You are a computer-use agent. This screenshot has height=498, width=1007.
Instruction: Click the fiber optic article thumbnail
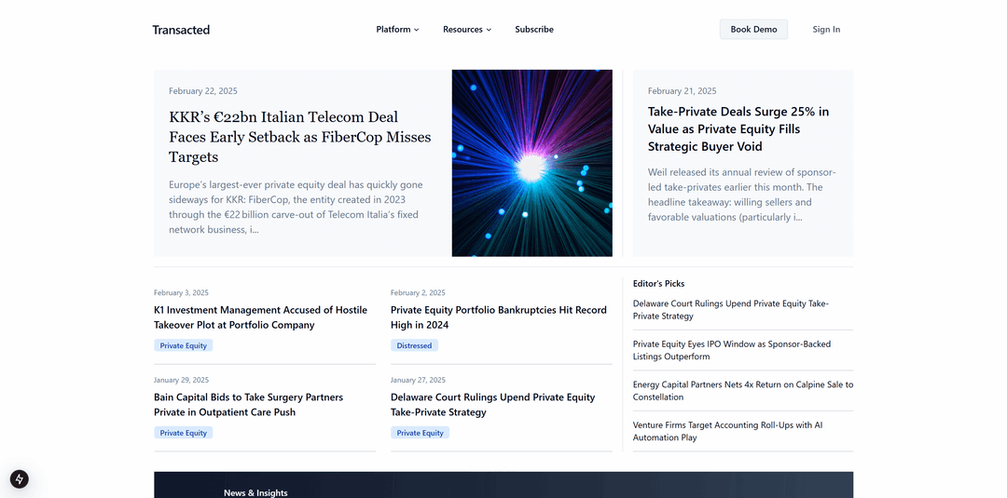point(531,163)
